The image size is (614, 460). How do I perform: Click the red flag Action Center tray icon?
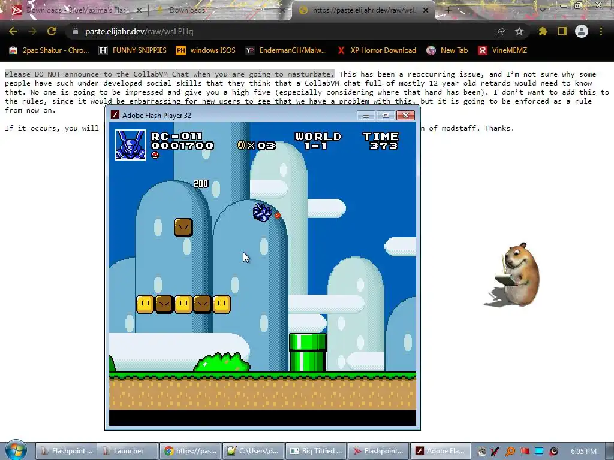click(525, 452)
